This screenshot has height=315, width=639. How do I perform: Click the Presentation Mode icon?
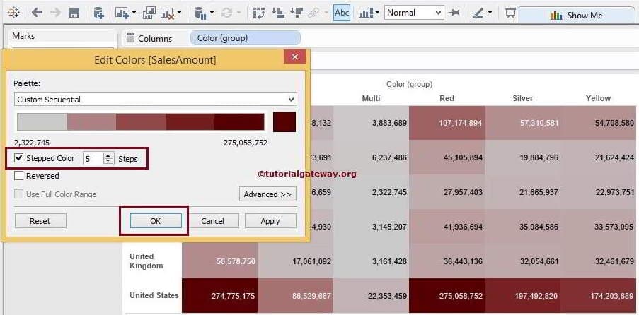coord(510,13)
